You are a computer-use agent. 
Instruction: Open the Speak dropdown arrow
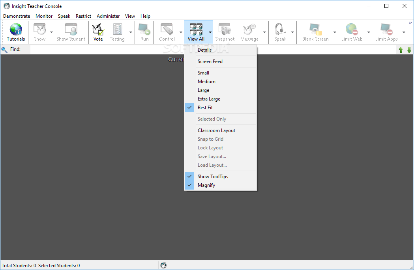(292, 32)
